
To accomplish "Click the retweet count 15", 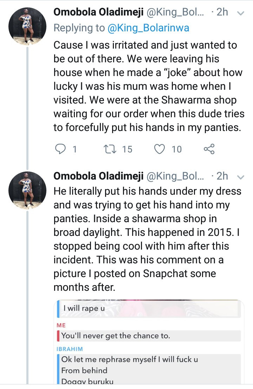I will pyautogui.click(x=127, y=150).
